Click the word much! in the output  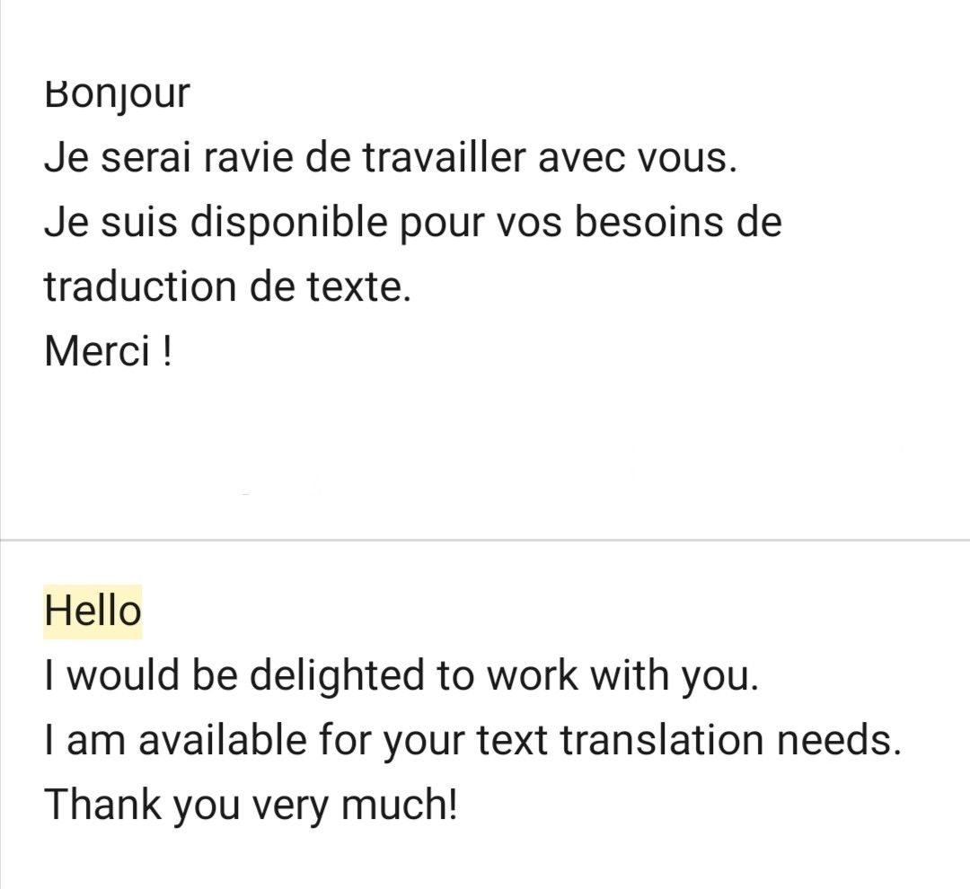coord(399,805)
